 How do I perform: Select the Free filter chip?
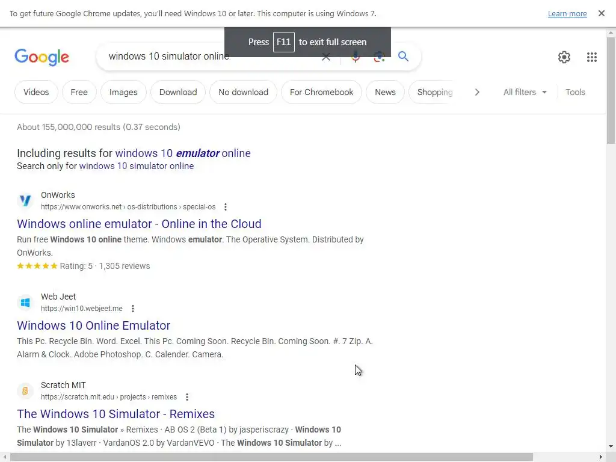(79, 92)
